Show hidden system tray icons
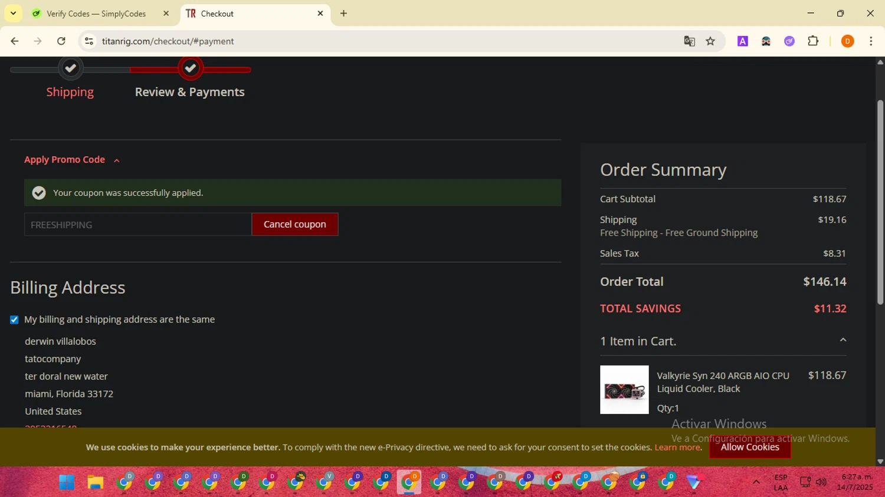Image resolution: width=885 pixels, height=497 pixels. [x=756, y=482]
